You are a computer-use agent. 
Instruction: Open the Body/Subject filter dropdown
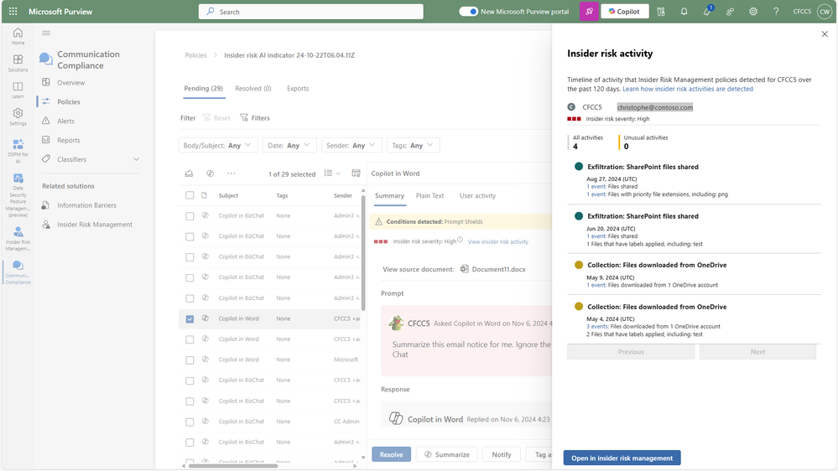pos(218,145)
